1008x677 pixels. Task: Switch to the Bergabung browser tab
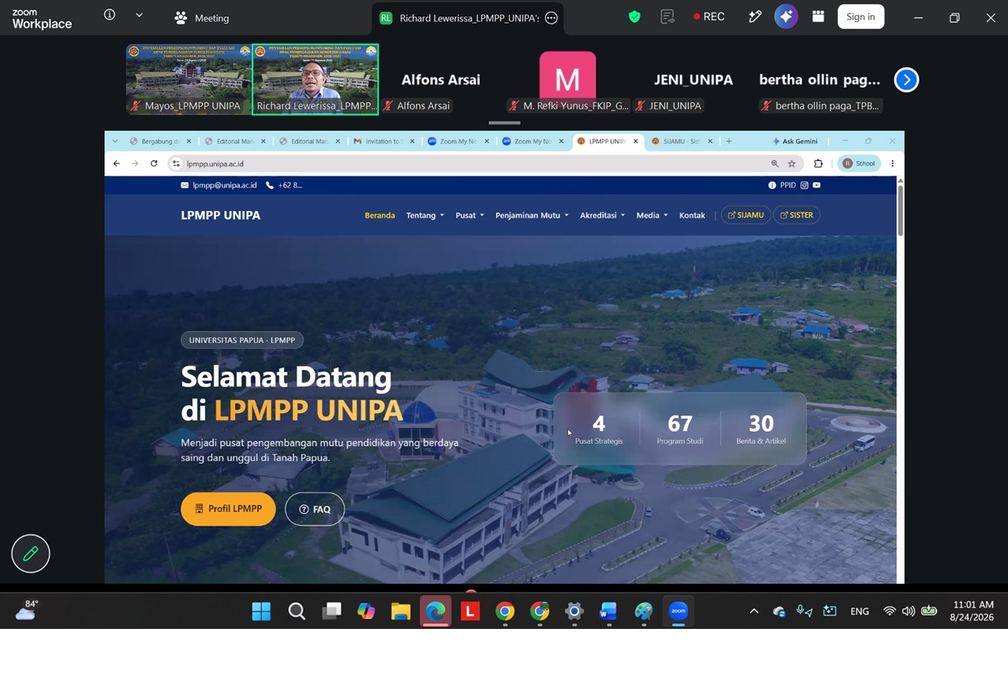click(160, 141)
